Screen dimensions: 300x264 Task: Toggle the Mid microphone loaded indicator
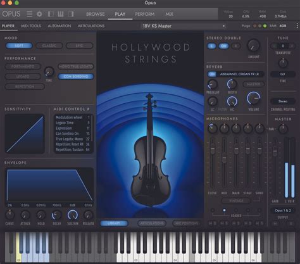tap(224, 210)
